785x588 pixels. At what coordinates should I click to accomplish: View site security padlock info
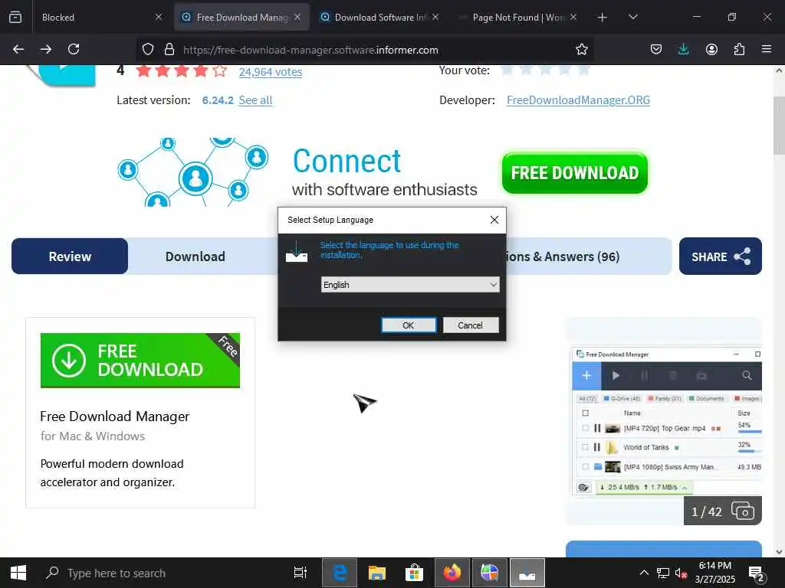[x=169, y=49]
